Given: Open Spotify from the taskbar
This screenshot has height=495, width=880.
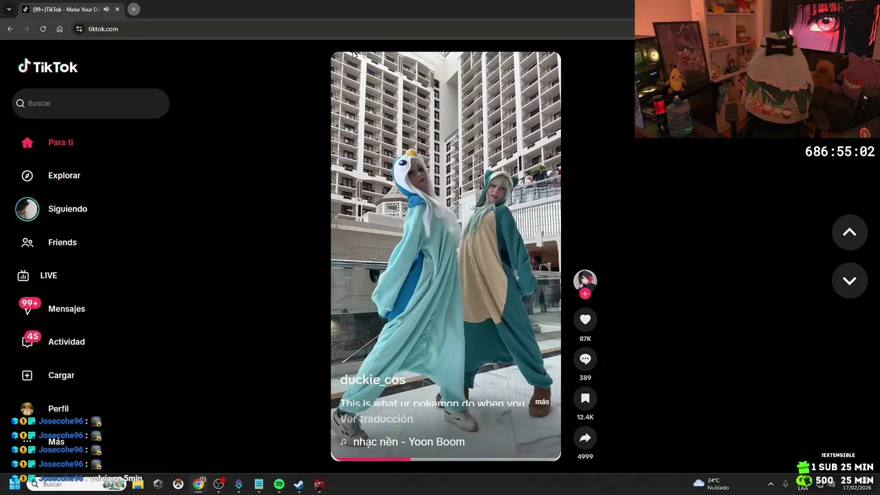Looking at the screenshot, I should (x=279, y=484).
